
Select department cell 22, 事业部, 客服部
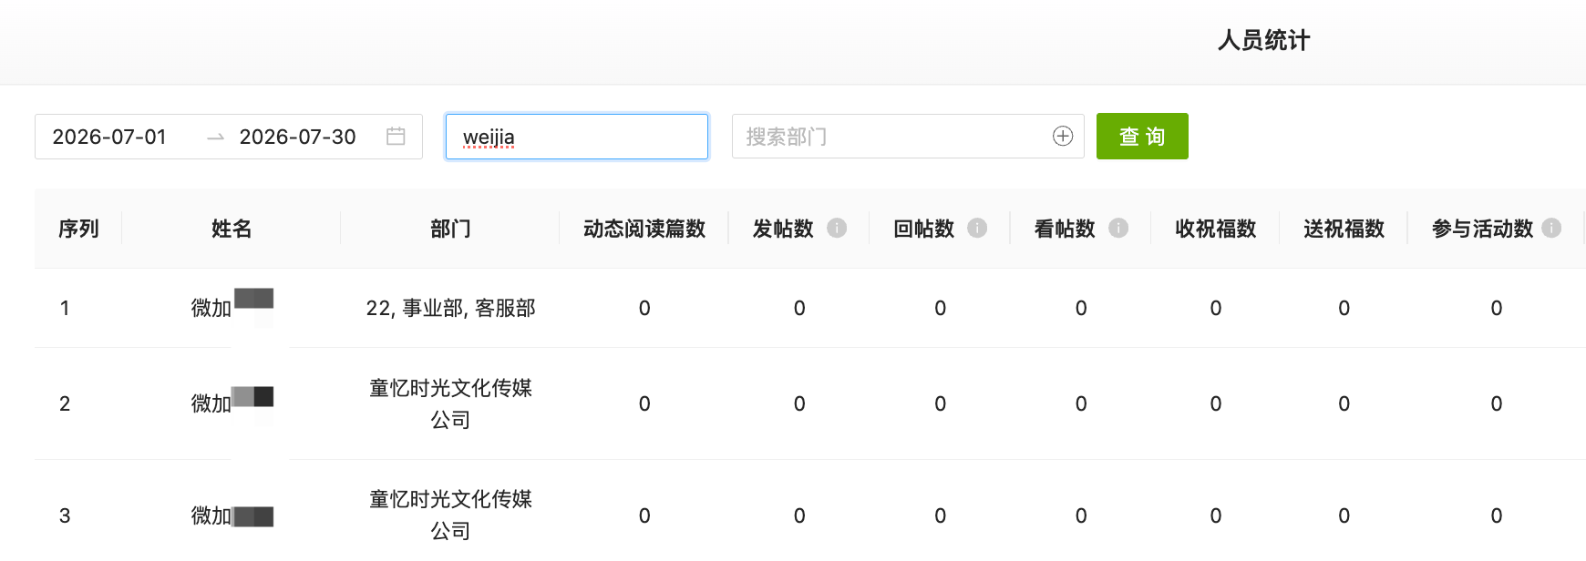click(x=450, y=308)
